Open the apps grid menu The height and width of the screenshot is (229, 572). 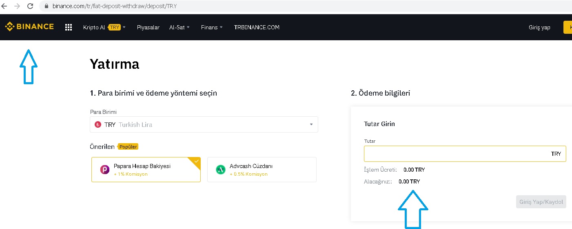tap(69, 27)
